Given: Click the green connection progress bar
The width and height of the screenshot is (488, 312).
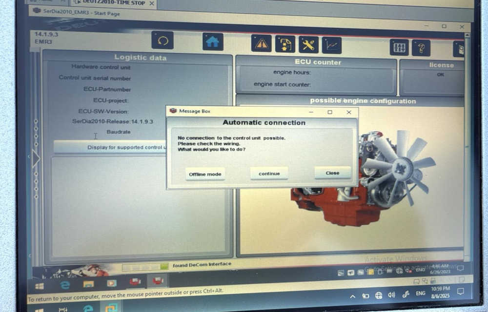Looking at the screenshot, I should click(145, 267).
